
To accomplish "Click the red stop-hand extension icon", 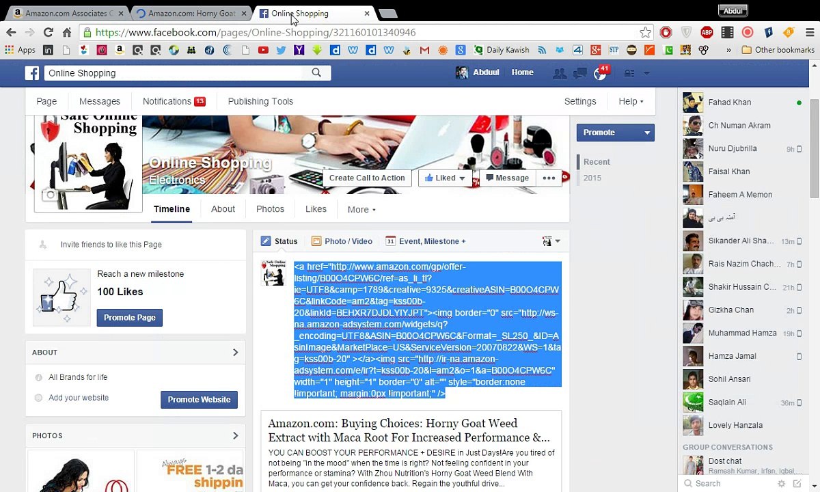I will point(666,32).
